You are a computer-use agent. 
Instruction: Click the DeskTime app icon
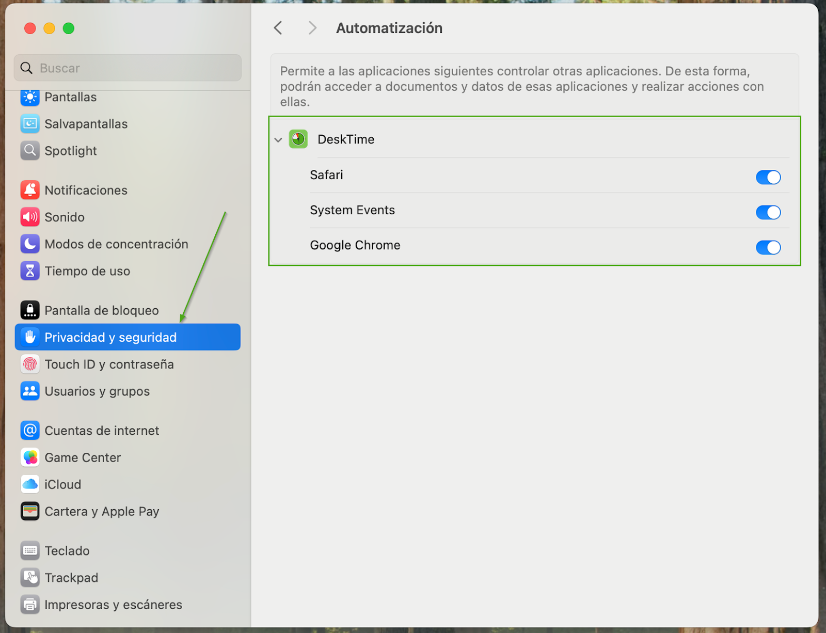point(298,139)
